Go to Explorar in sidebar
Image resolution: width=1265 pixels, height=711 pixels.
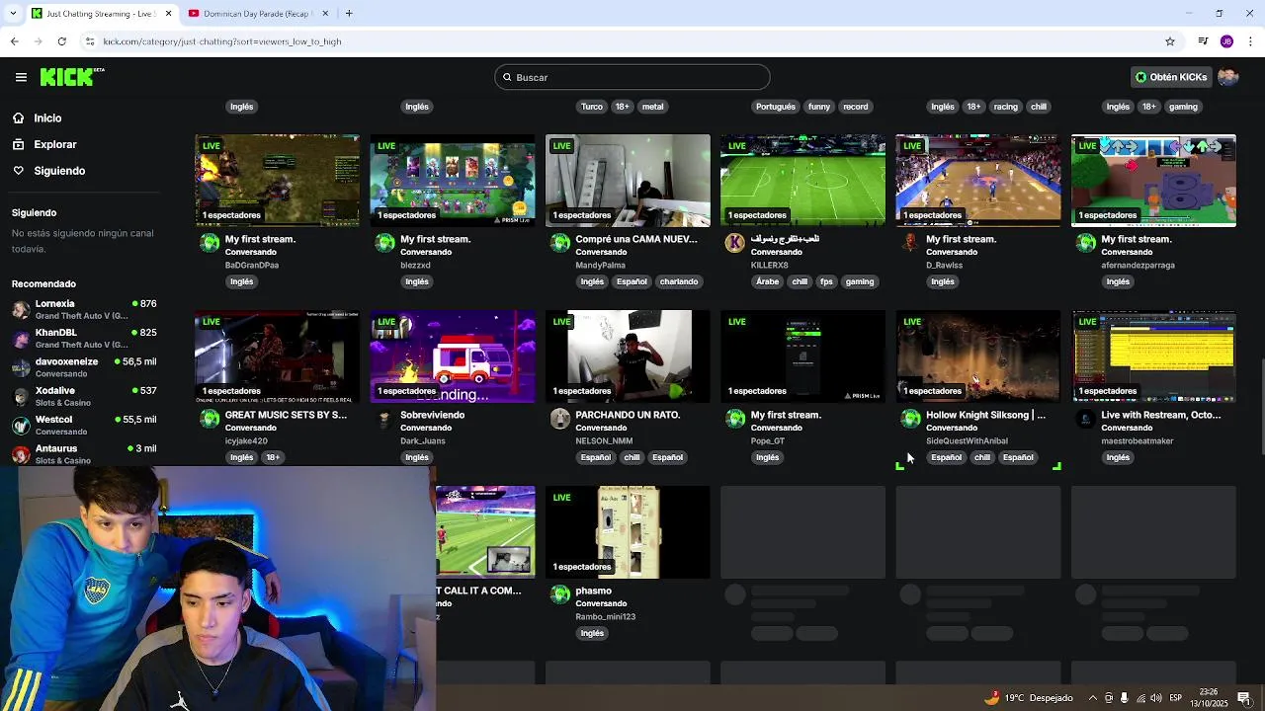point(54,144)
